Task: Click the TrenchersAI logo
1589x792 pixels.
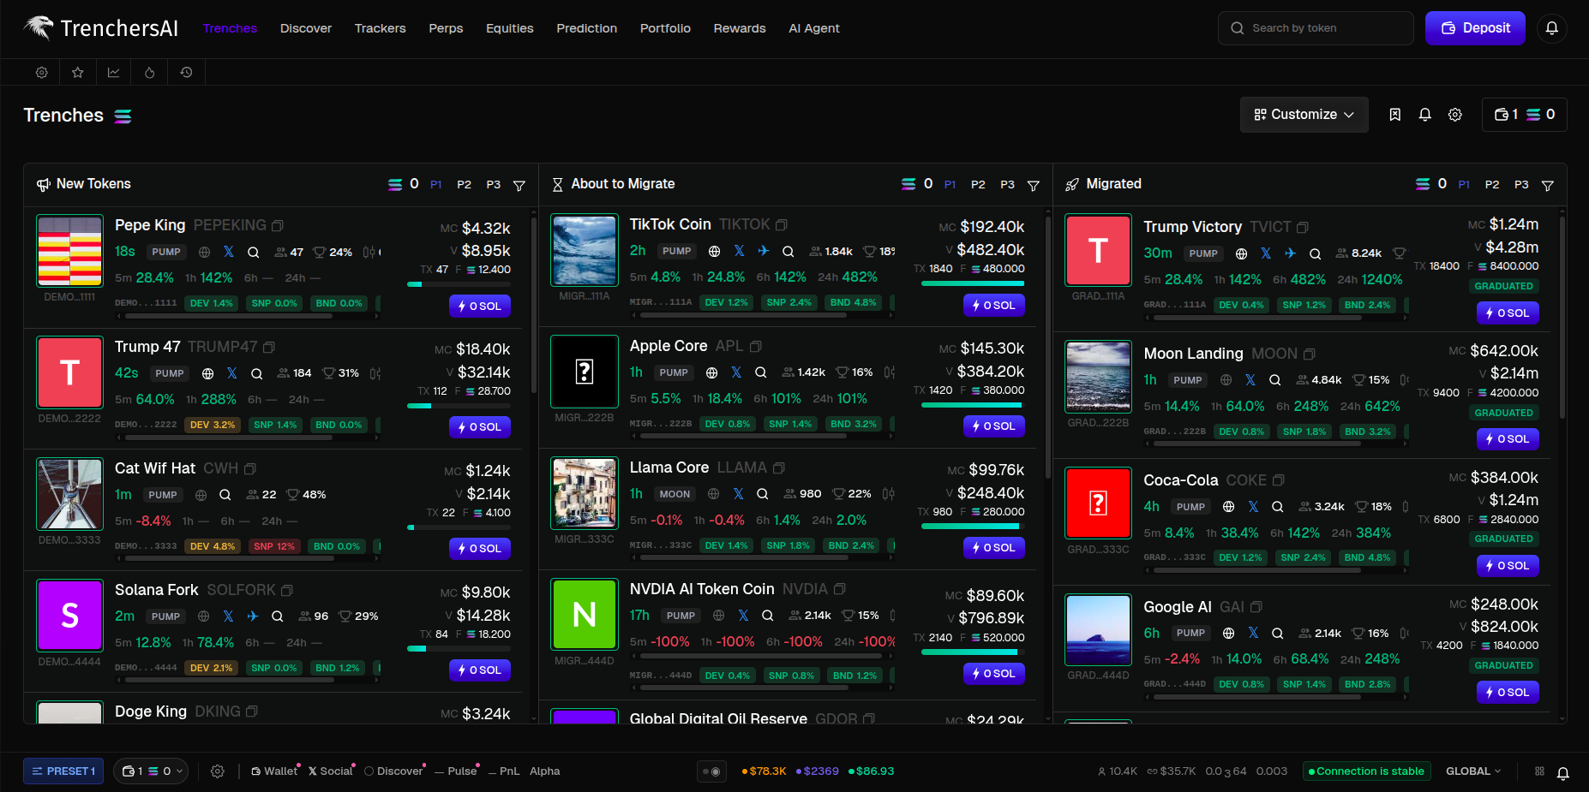Action: (100, 28)
